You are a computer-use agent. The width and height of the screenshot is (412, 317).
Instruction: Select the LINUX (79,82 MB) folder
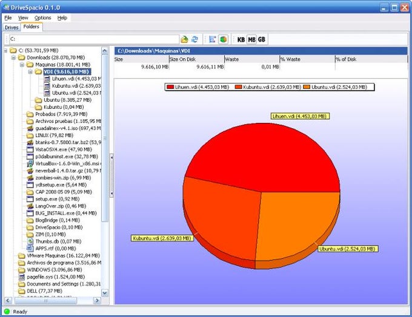50,136
